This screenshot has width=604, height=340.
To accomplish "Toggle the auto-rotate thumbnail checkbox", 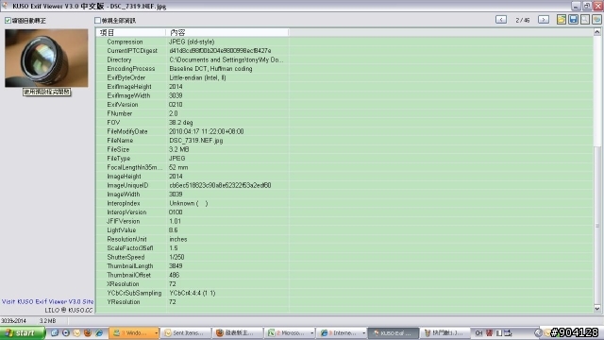I will [8, 21].
